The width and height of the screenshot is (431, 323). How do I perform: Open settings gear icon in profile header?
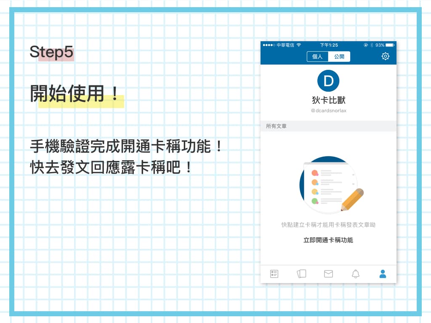(x=386, y=56)
